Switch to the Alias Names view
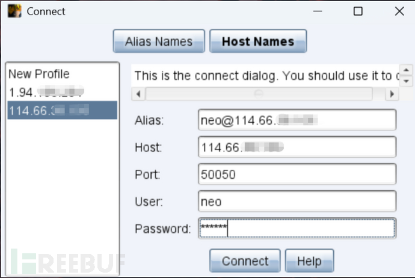Image resolution: width=415 pixels, height=278 pixels. point(159,41)
